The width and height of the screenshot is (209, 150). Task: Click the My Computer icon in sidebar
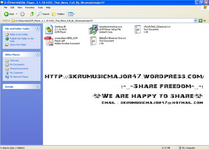(7, 73)
